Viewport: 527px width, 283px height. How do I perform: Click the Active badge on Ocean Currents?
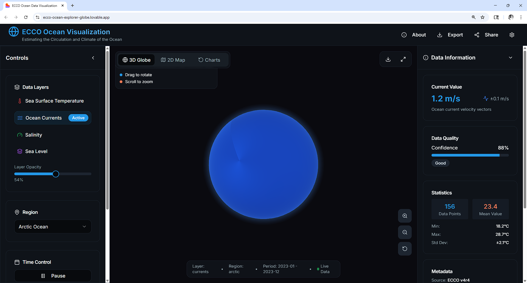tap(78, 118)
